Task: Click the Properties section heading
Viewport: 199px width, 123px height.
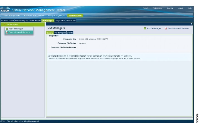Action: click(54, 36)
